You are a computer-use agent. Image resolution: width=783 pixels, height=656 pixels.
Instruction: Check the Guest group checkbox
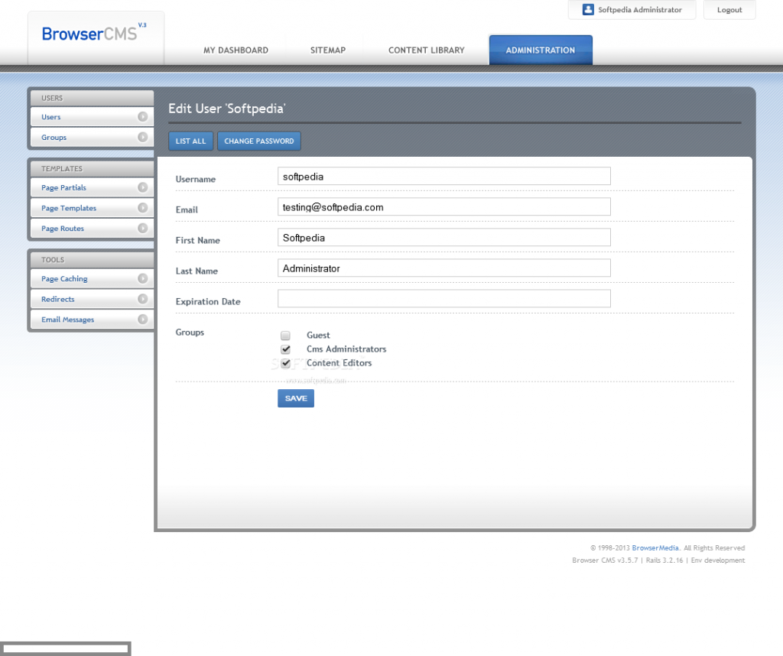pos(286,336)
